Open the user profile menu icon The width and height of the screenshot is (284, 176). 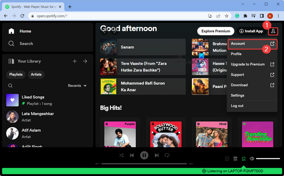(x=273, y=31)
